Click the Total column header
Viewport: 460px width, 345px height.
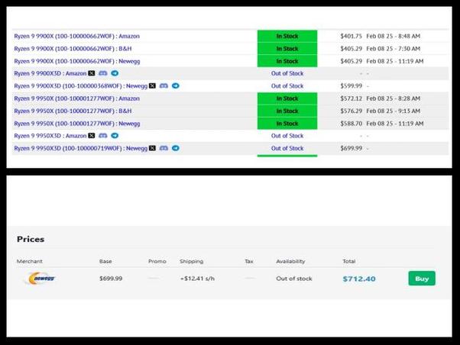point(348,261)
